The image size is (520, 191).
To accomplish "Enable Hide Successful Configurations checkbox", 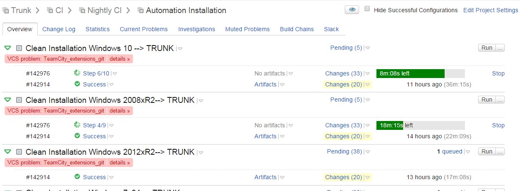I will click(x=367, y=9).
